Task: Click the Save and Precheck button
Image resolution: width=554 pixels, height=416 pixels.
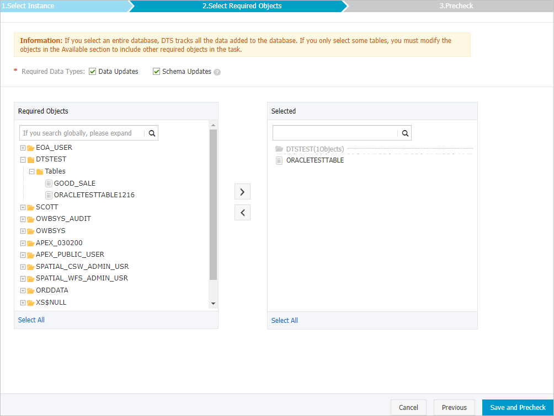Action: click(x=516, y=407)
